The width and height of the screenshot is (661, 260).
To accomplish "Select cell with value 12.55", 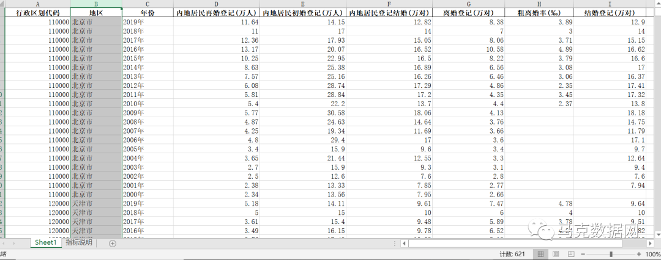I will tap(389, 158).
